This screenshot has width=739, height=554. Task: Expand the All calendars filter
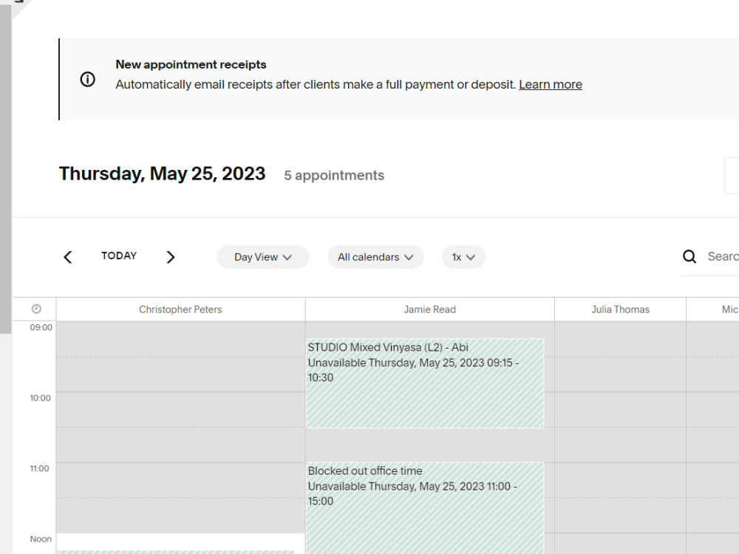pos(375,257)
